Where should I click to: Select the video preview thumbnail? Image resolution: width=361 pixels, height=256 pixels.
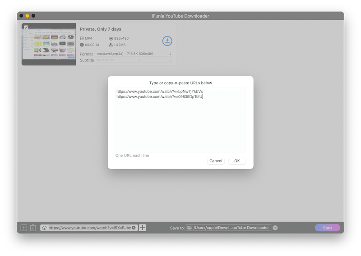(x=49, y=44)
